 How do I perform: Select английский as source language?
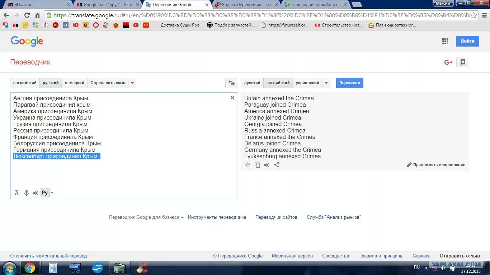point(25,83)
